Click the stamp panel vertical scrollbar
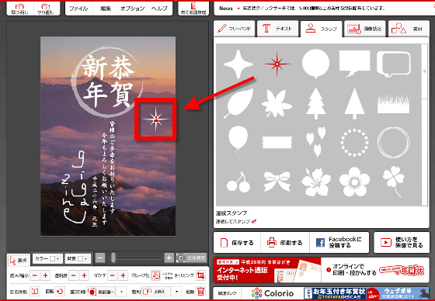This screenshot has height=301, width=435. point(424,125)
